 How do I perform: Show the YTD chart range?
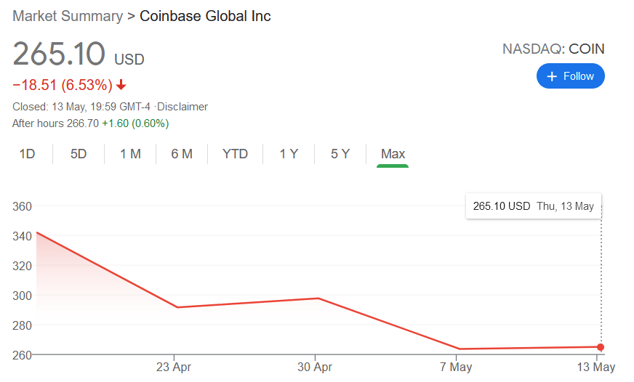[235, 154]
